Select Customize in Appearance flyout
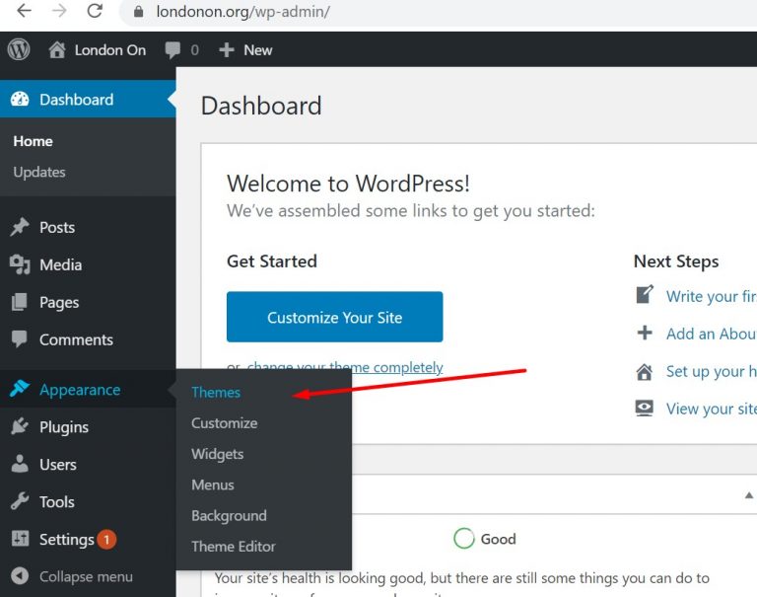This screenshot has height=597, width=757. tap(225, 423)
